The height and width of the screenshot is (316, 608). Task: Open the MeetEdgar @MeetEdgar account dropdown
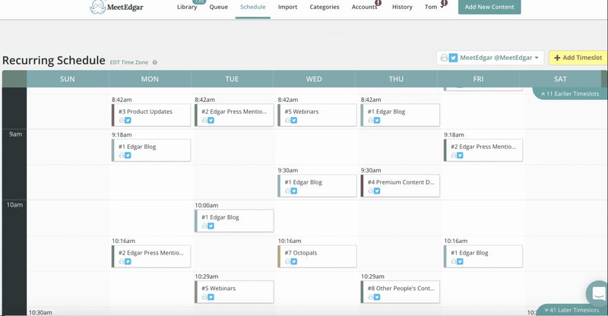click(490, 58)
